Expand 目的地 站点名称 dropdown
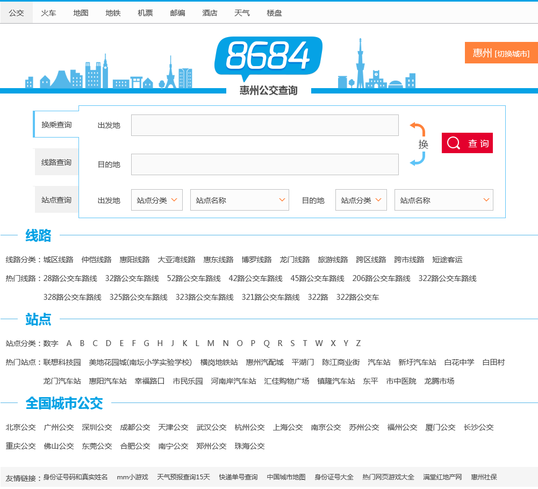Image resolution: width=538 pixels, height=489 pixels. 443,200
